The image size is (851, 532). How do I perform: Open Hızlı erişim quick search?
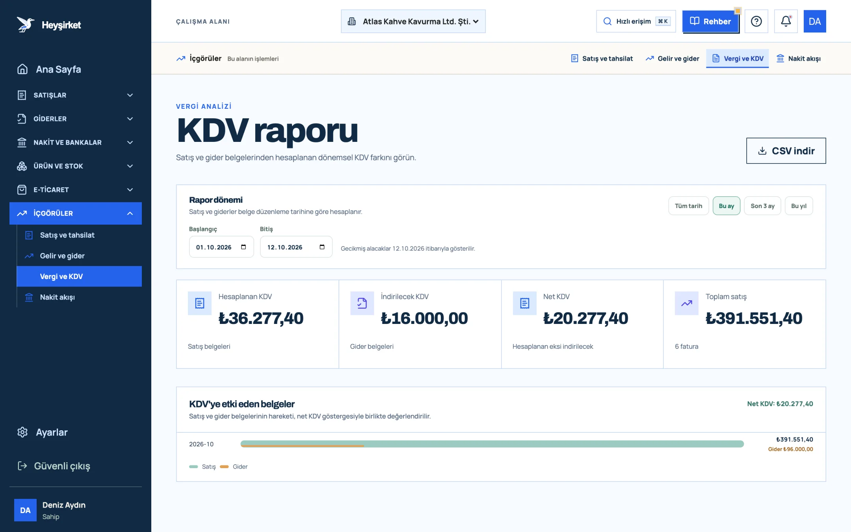[x=636, y=21]
